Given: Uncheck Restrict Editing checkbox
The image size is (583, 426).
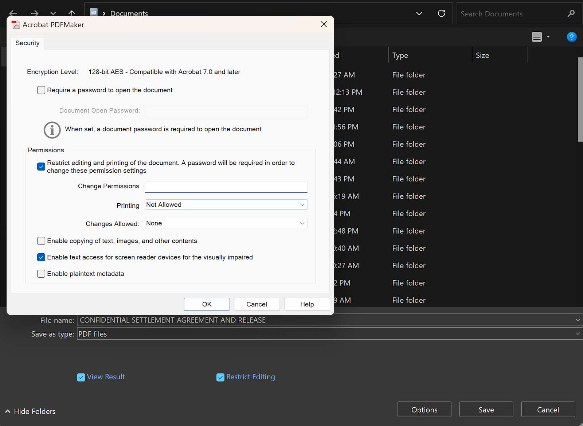Looking at the screenshot, I should (x=220, y=377).
